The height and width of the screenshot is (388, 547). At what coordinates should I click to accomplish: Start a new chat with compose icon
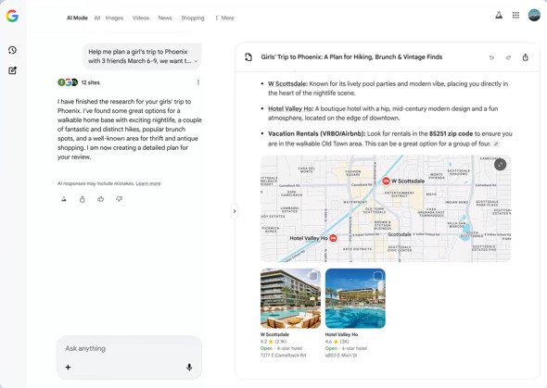pos(12,70)
